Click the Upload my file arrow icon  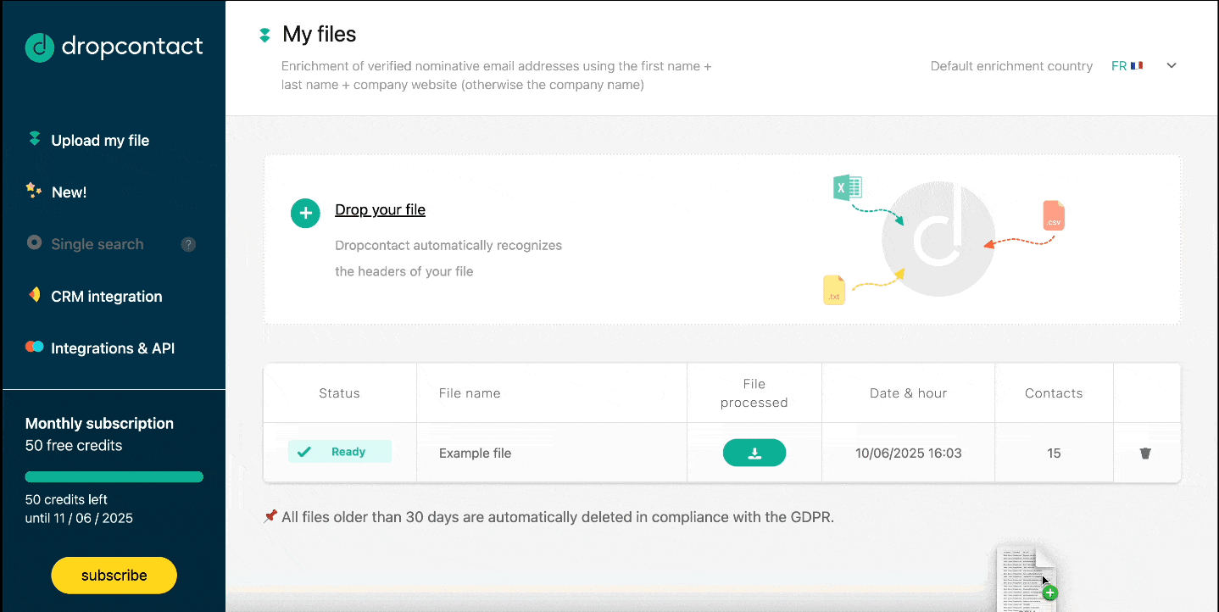point(34,139)
